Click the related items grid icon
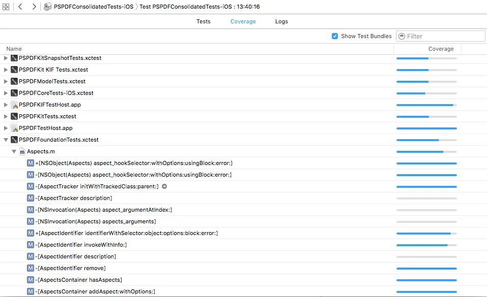The image size is (487, 297). [x=6, y=7]
